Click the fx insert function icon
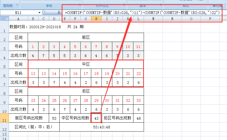 point(59,12)
